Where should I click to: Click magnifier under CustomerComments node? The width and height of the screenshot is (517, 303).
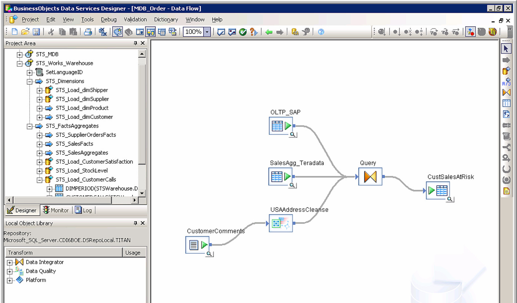(x=210, y=254)
